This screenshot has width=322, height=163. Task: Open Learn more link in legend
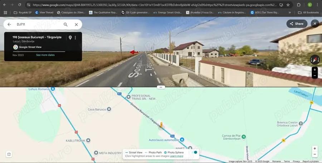coord(176,156)
